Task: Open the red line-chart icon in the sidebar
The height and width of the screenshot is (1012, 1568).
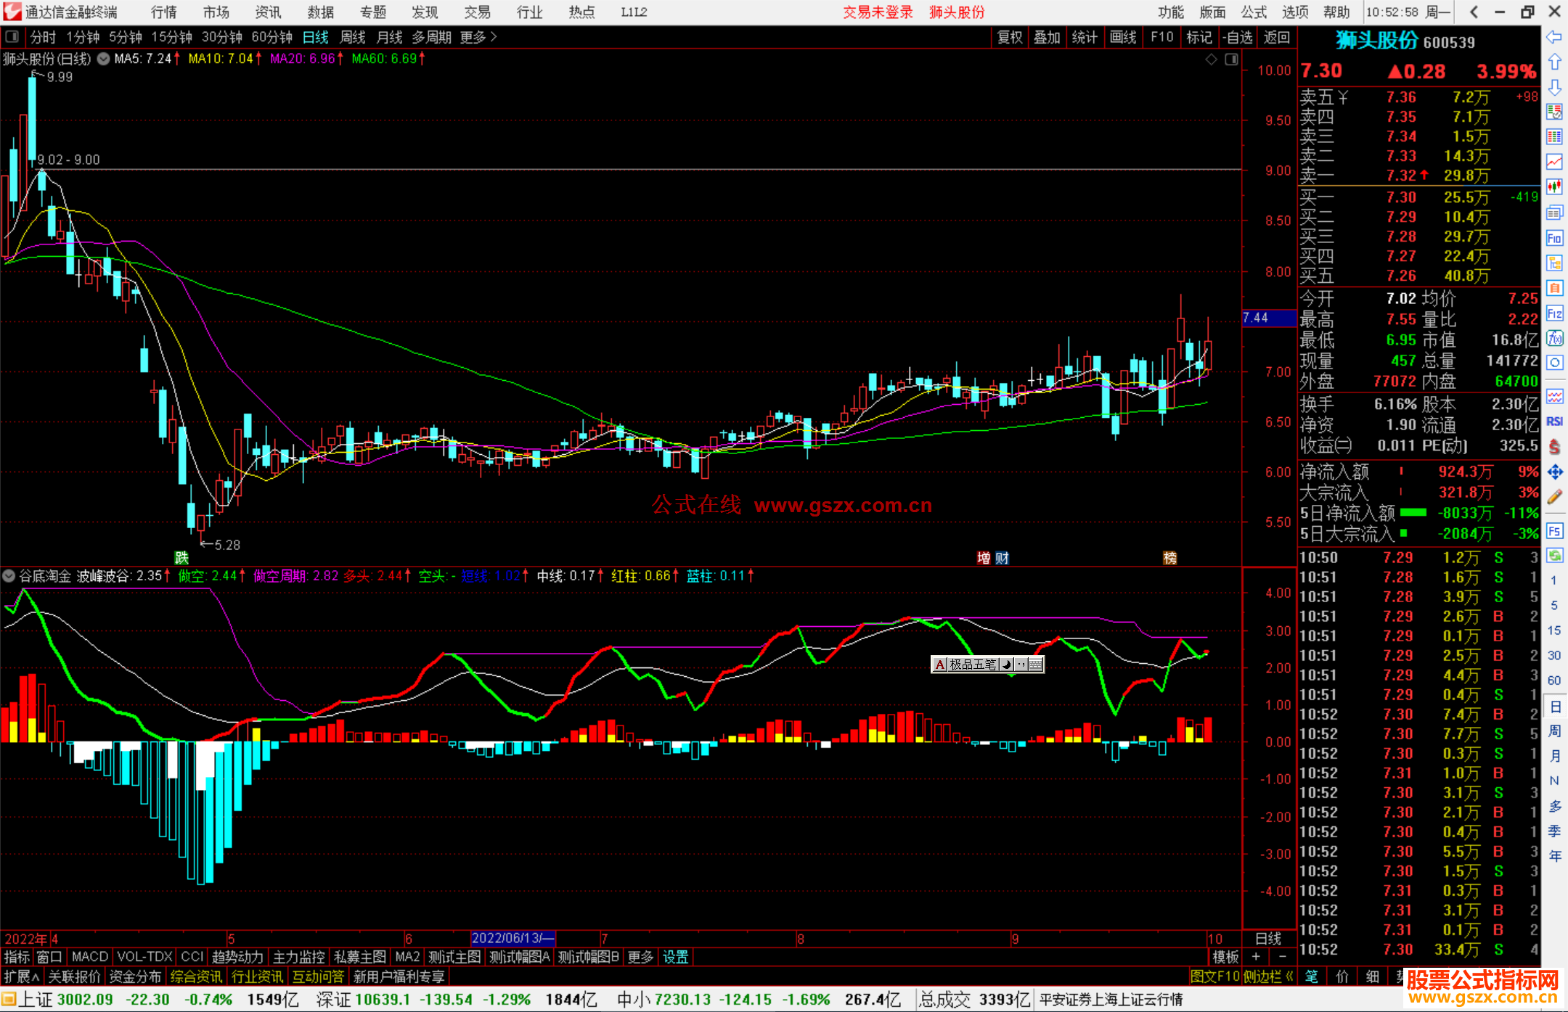Action: coord(1554,161)
